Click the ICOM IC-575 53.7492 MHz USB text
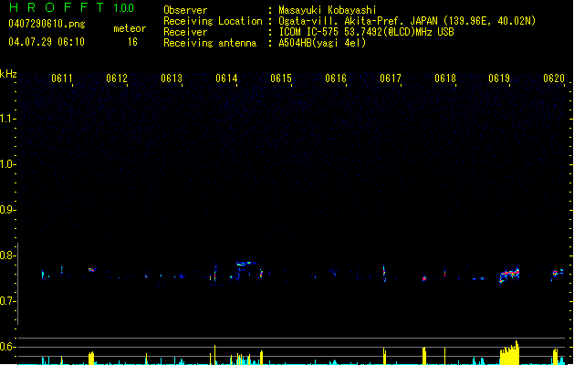 point(366,32)
